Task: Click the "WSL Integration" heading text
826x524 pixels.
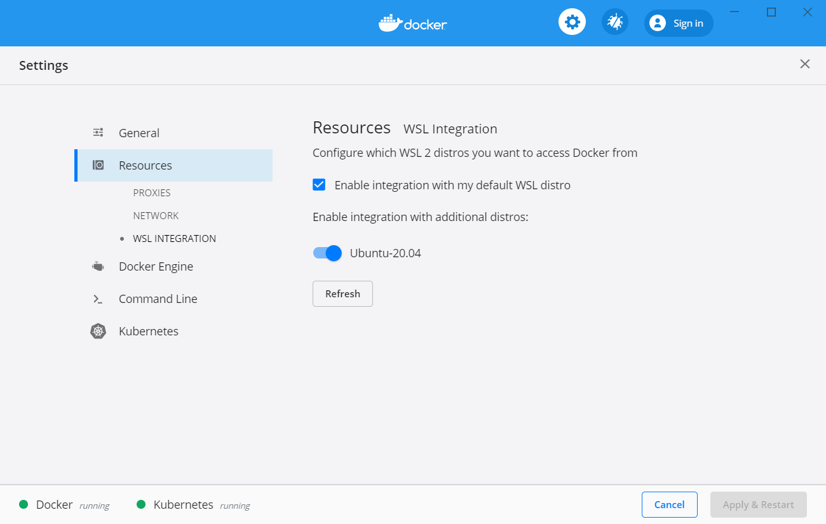Action: [x=450, y=129]
